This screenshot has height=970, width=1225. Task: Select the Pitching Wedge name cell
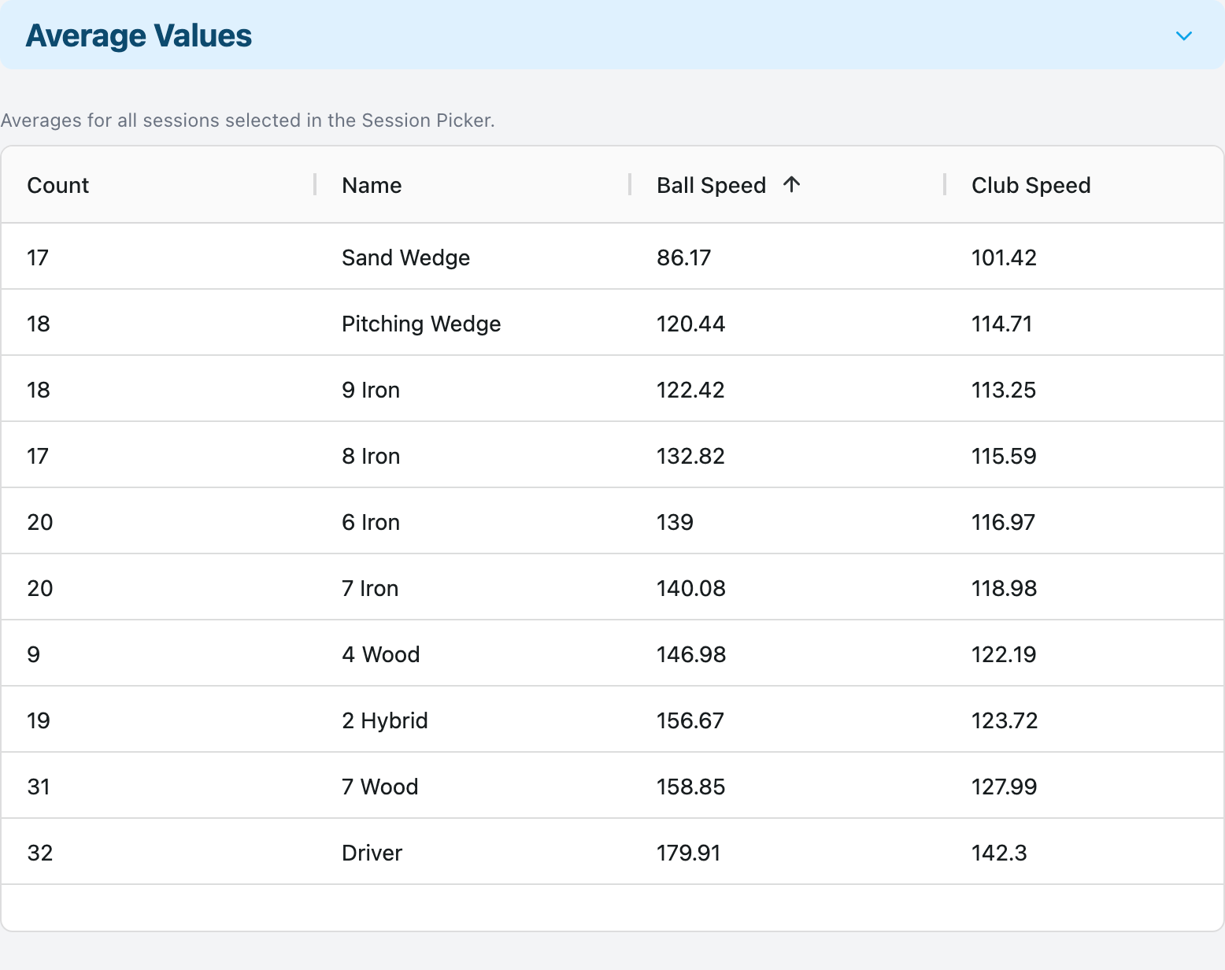coord(421,324)
